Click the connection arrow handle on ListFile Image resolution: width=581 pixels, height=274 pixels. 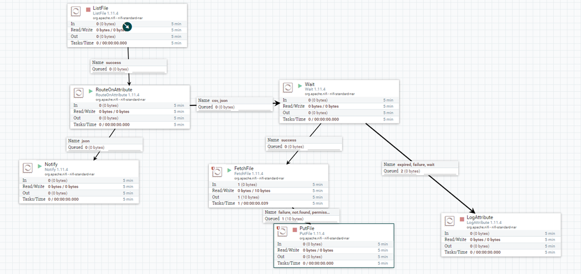127,26
